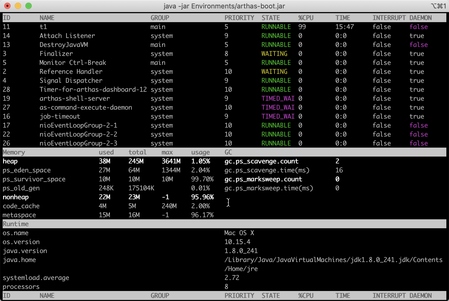The image size is (449, 301).
Task: Select 'gc.ps_marksweep.count' label
Action: point(263,179)
